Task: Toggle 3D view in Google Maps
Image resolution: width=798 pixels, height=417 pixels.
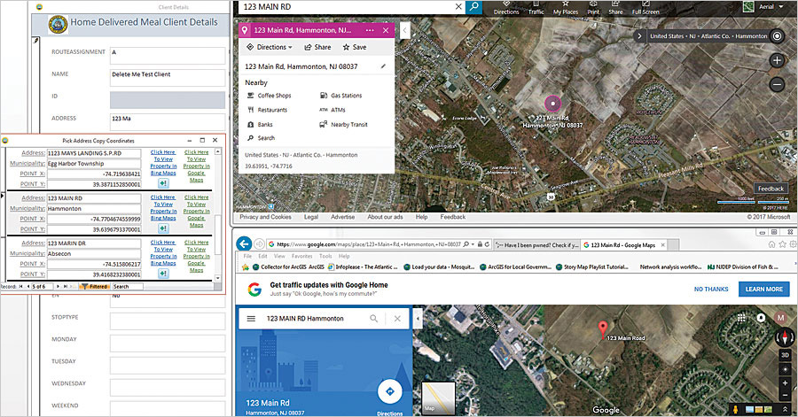Action: pos(785,355)
